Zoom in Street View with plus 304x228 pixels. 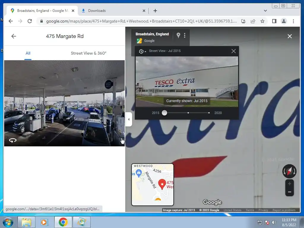coord(289,183)
